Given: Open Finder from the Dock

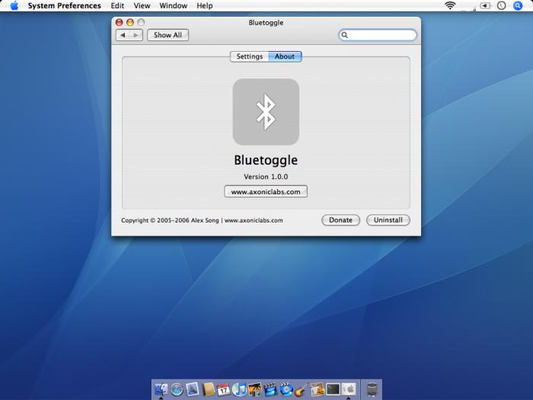Looking at the screenshot, I should [161, 389].
